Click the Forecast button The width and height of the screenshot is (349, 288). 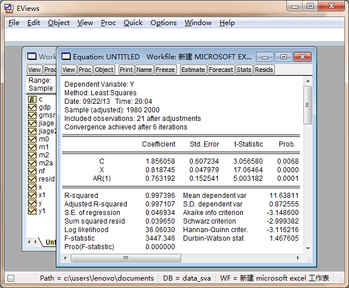point(221,70)
